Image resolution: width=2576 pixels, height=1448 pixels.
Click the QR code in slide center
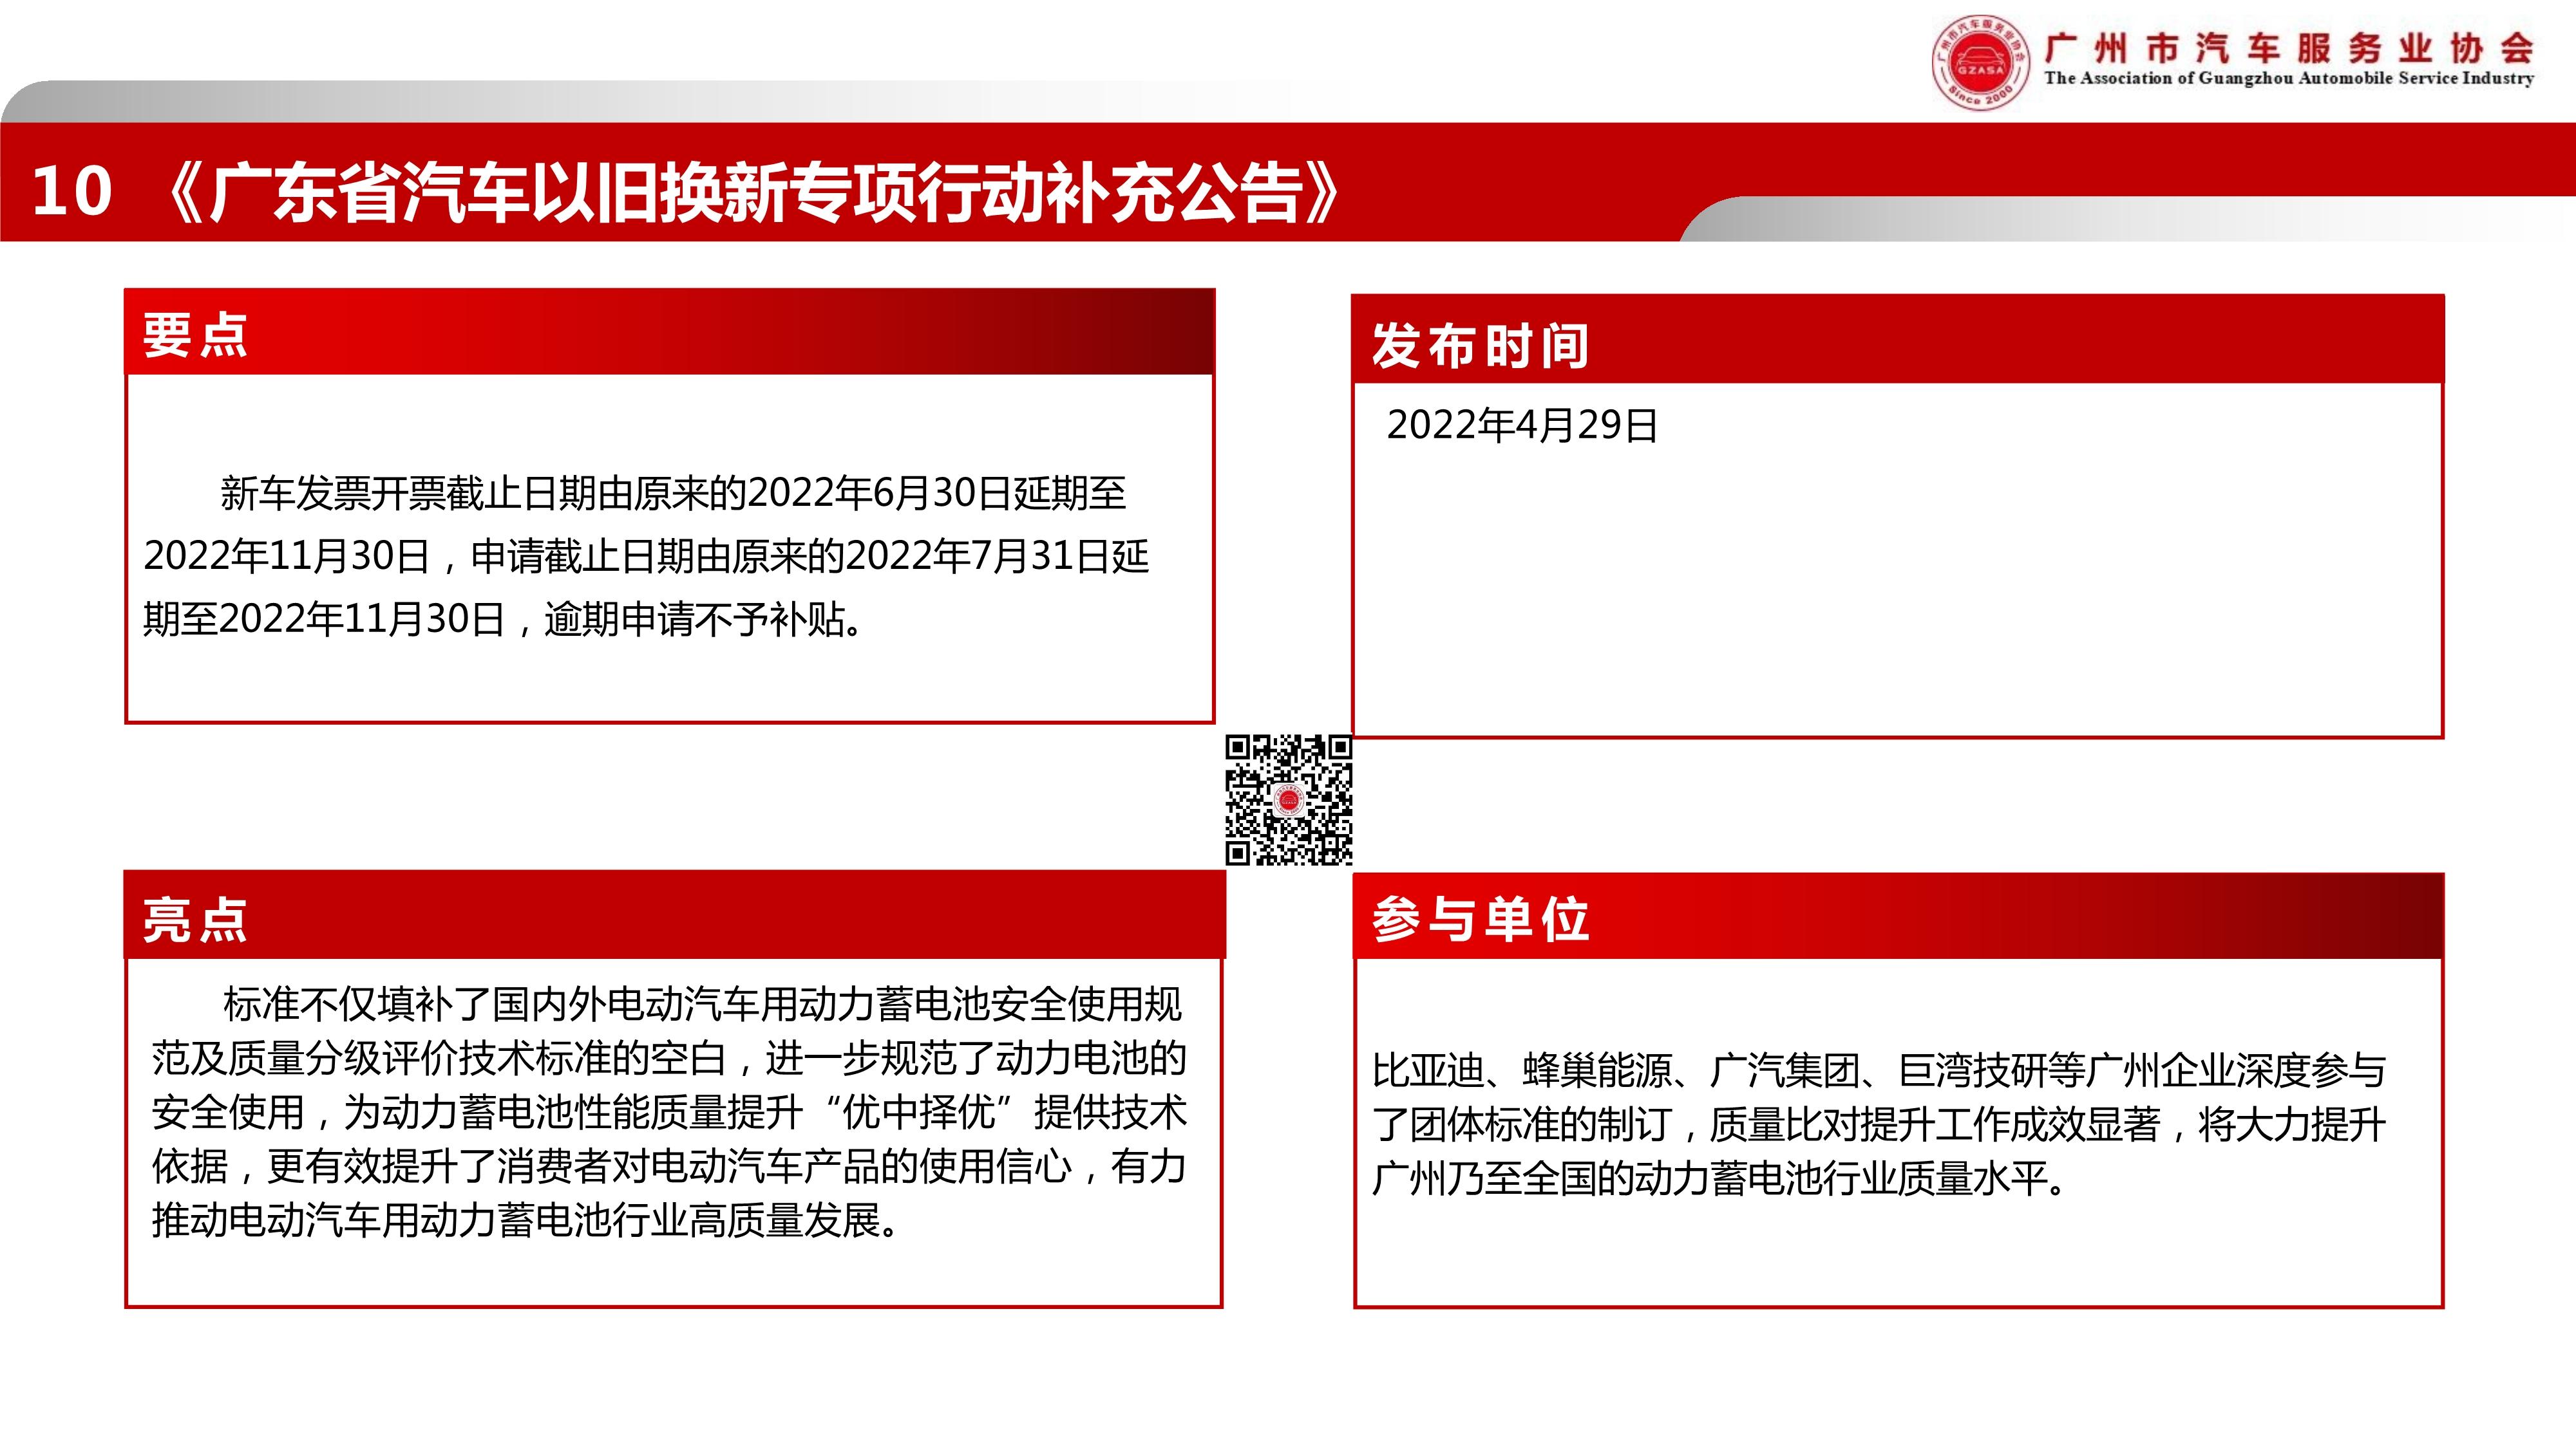click(1289, 799)
